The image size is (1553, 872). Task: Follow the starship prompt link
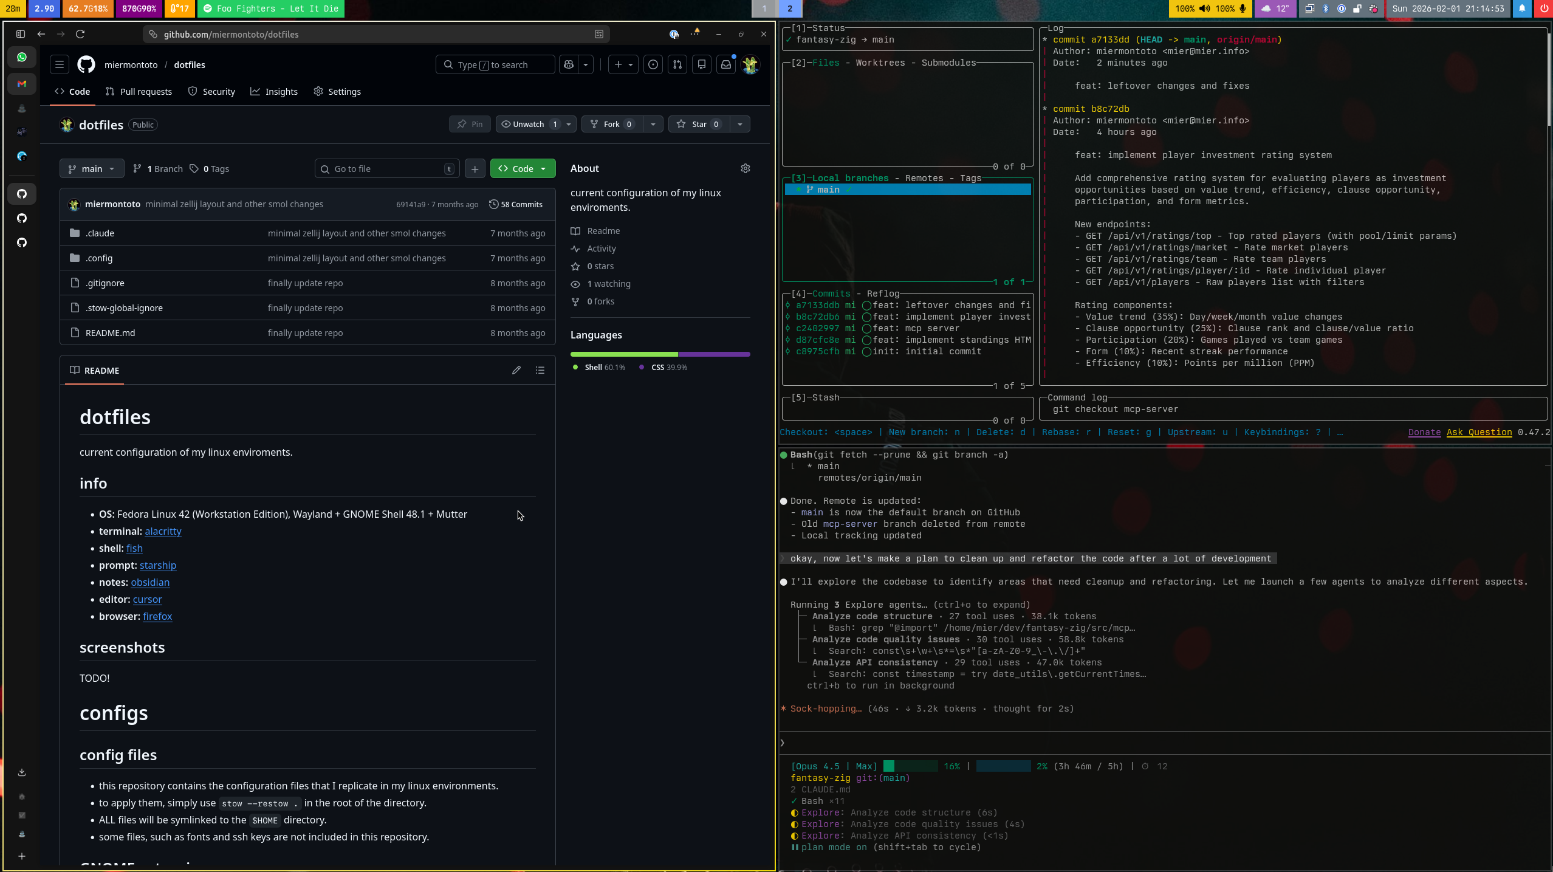[x=158, y=565]
